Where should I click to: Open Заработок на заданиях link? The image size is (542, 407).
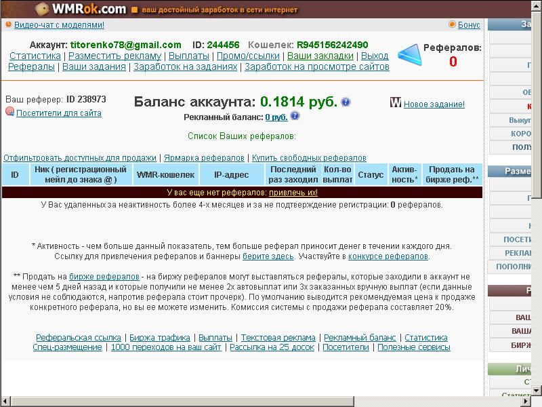pos(185,66)
